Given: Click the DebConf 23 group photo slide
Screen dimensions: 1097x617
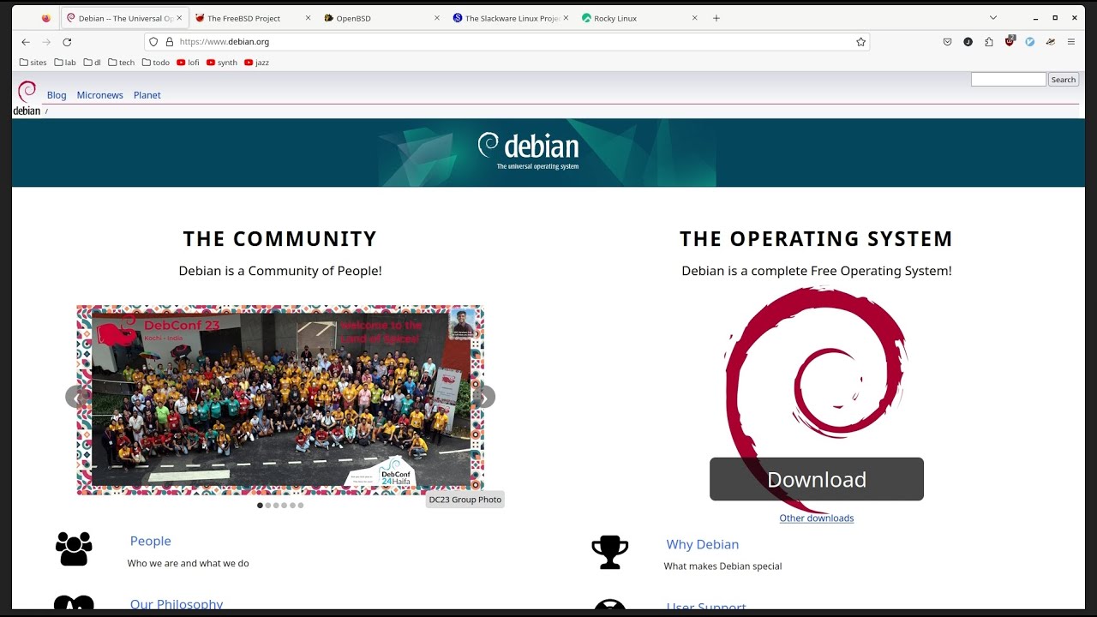Looking at the screenshot, I should (x=280, y=399).
